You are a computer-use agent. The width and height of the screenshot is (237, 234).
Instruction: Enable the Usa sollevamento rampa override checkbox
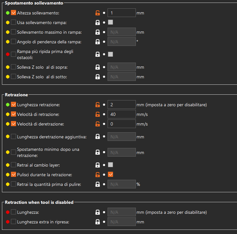[13, 22]
